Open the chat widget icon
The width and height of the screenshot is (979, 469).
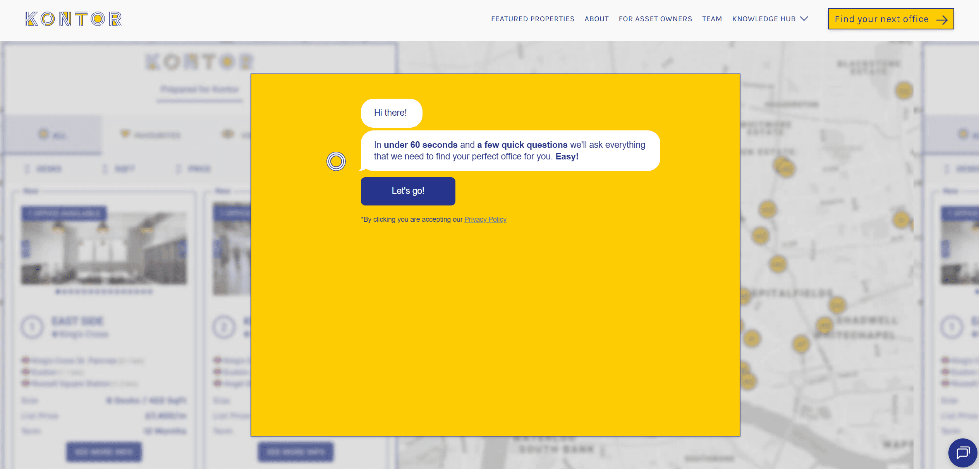point(962,452)
